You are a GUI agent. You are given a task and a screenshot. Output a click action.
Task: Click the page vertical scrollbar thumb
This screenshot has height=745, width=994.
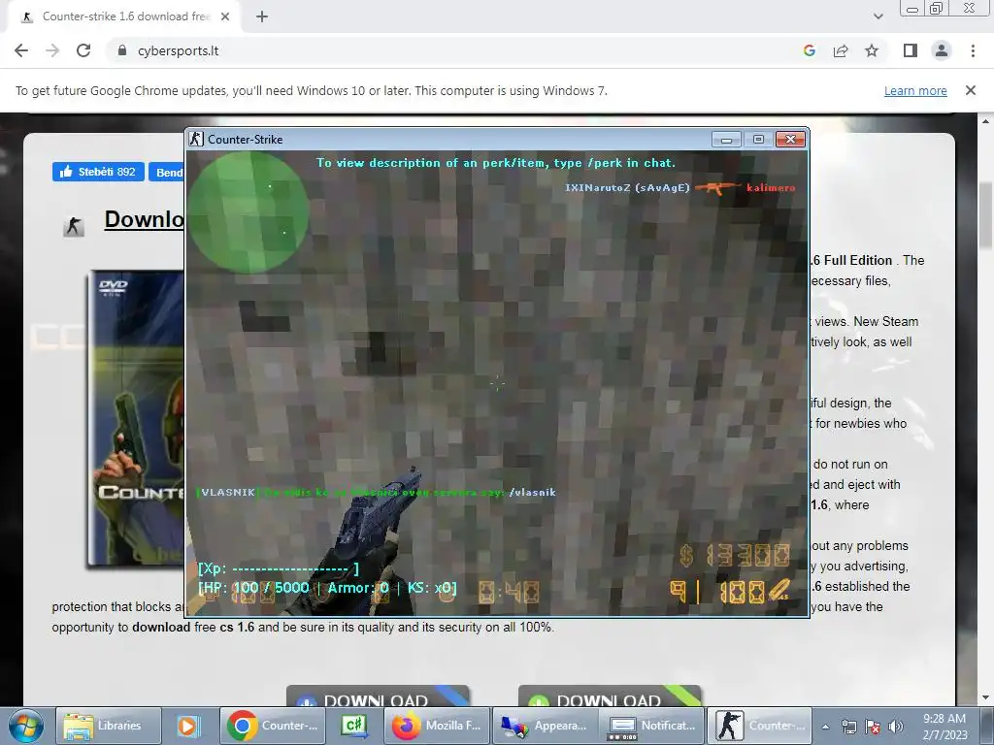tap(986, 213)
